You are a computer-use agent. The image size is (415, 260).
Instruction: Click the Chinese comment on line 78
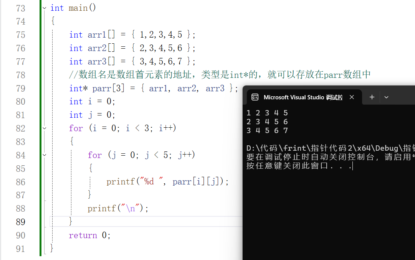pos(220,75)
